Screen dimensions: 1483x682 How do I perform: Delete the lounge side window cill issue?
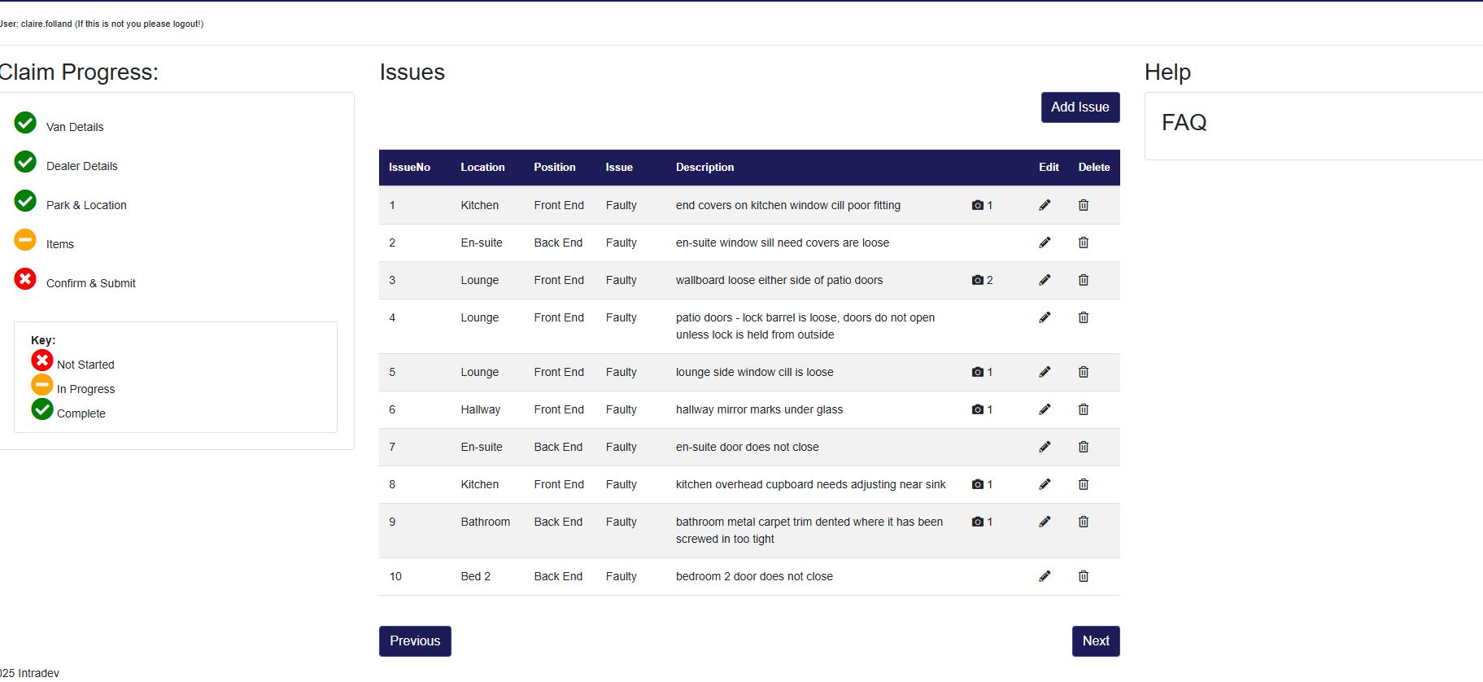pyautogui.click(x=1083, y=372)
